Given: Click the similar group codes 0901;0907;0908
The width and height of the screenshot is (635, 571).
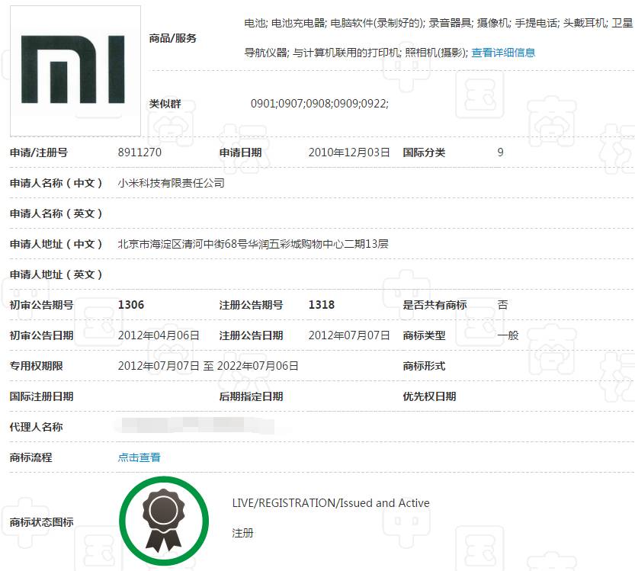Looking at the screenshot, I should [319, 104].
